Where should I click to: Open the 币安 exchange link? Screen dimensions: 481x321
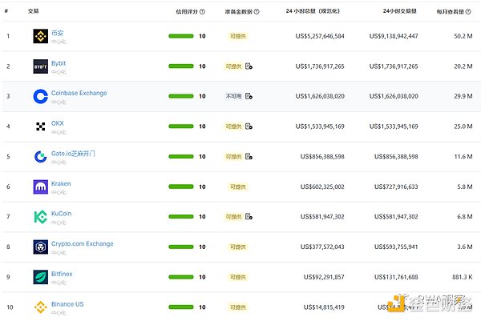click(x=57, y=33)
